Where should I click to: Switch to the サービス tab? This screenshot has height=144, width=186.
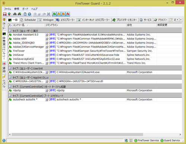(146, 20)
